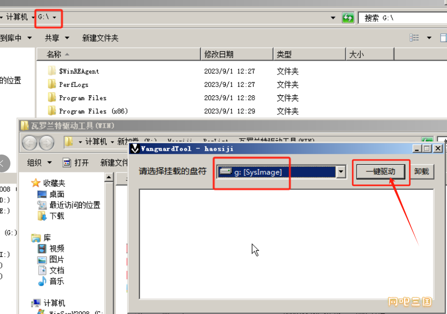
Task: Click the 搜索 G:\ search field
Action: [402, 18]
